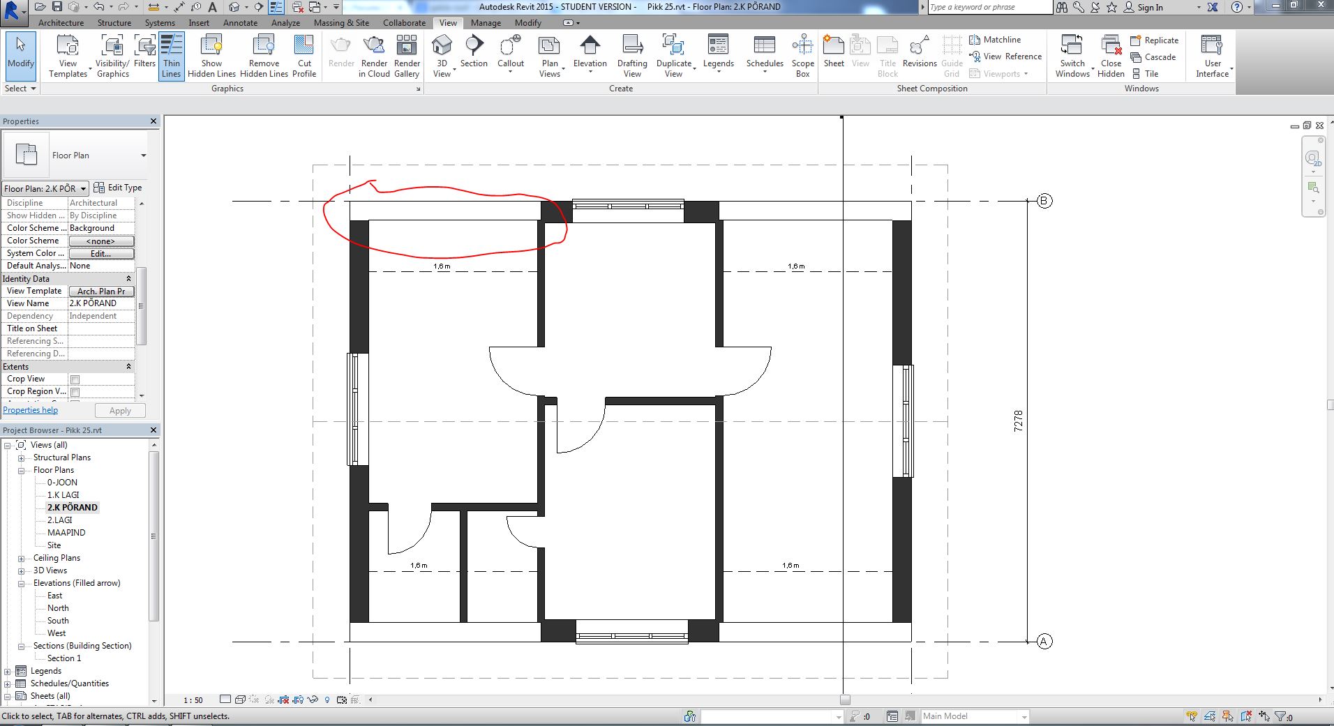Open the Color Scheme <none> editor

click(101, 241)
